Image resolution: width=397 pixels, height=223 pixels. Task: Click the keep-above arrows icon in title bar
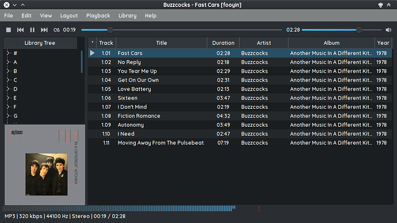tap(388, 5)
